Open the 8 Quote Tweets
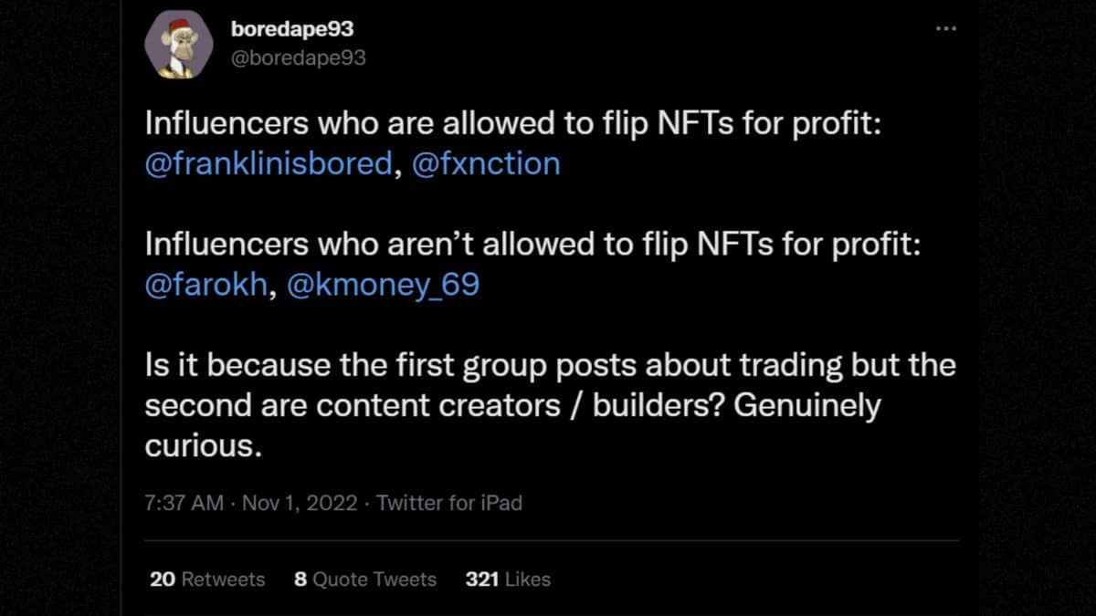 (364, 579)
